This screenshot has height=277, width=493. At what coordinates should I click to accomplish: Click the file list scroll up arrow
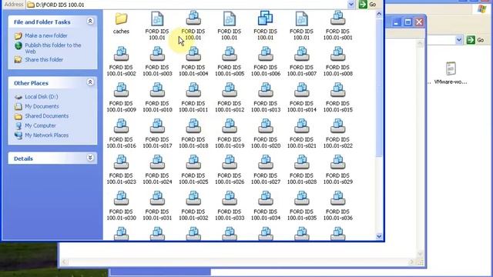[x=379, y=15]
